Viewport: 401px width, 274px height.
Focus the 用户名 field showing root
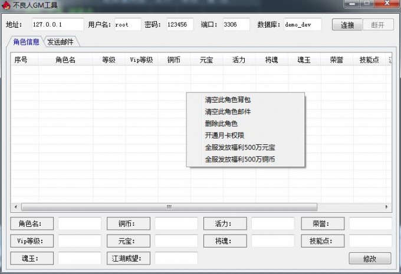[x=127, y=25]
